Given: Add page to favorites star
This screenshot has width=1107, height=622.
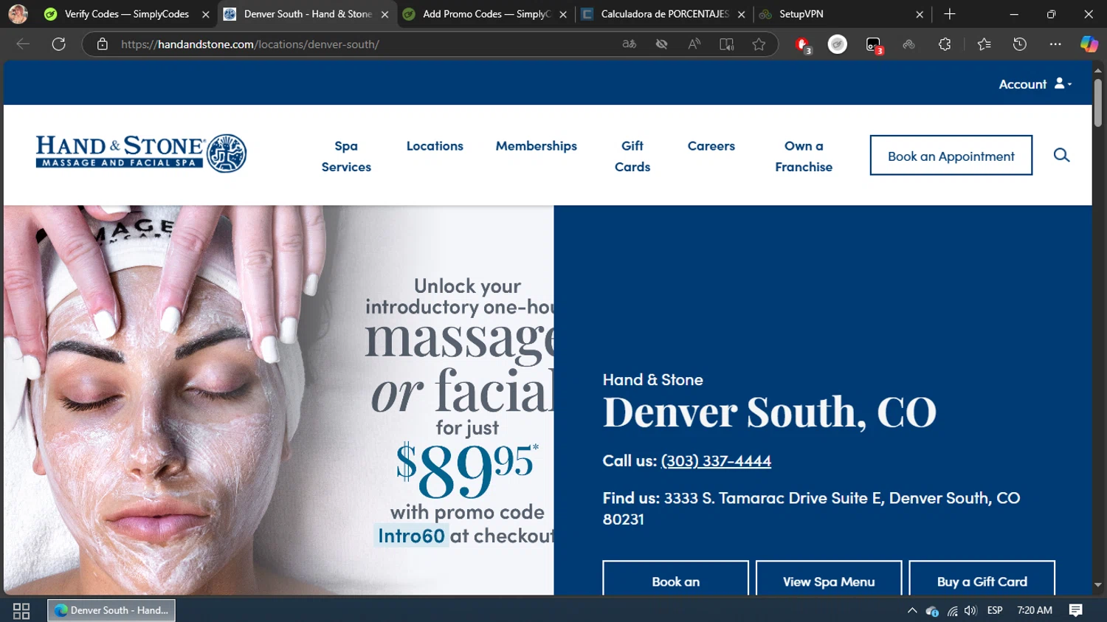Looking at the screenshot, I should pyautogui.click(x=759, y=44).
